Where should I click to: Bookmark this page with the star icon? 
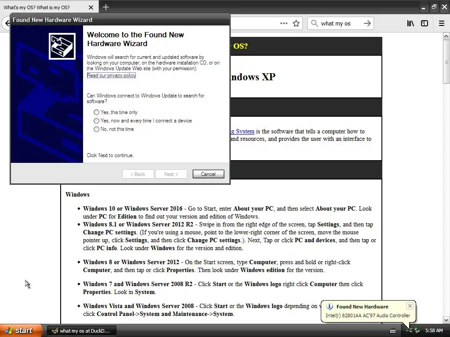[x=296, y=23]
